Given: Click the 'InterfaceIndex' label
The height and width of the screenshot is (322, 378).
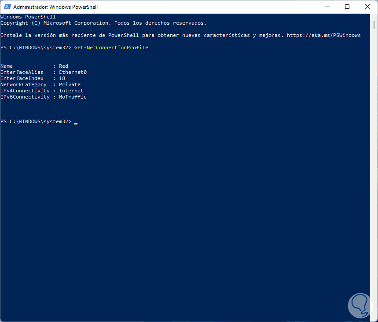Looking at the screenshot, I should tap(22, 79).
